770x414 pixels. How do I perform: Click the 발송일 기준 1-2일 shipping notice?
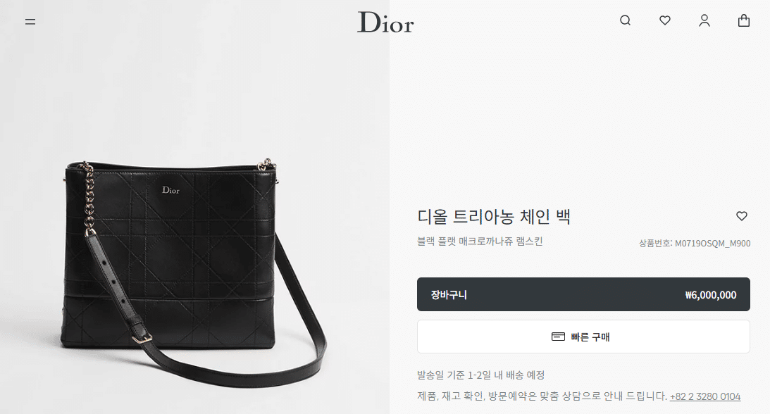coord(480,375)
